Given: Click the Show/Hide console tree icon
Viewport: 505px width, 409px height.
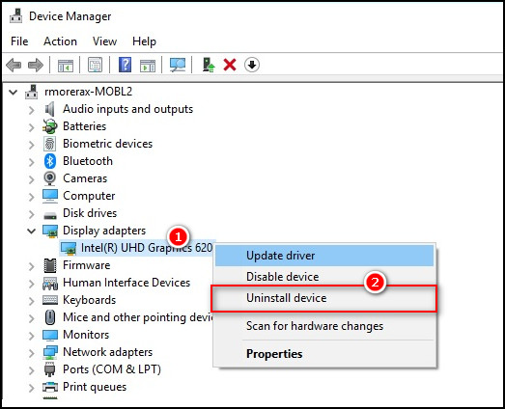Looking at the screenshot, I should 66,66.
